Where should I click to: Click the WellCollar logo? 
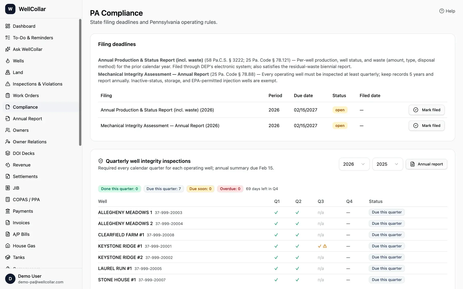[10, 9]
